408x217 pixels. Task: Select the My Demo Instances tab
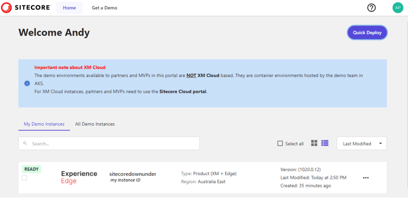[x=44, y=124]
